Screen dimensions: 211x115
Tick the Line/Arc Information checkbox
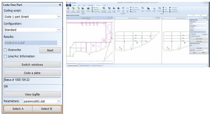5,56
